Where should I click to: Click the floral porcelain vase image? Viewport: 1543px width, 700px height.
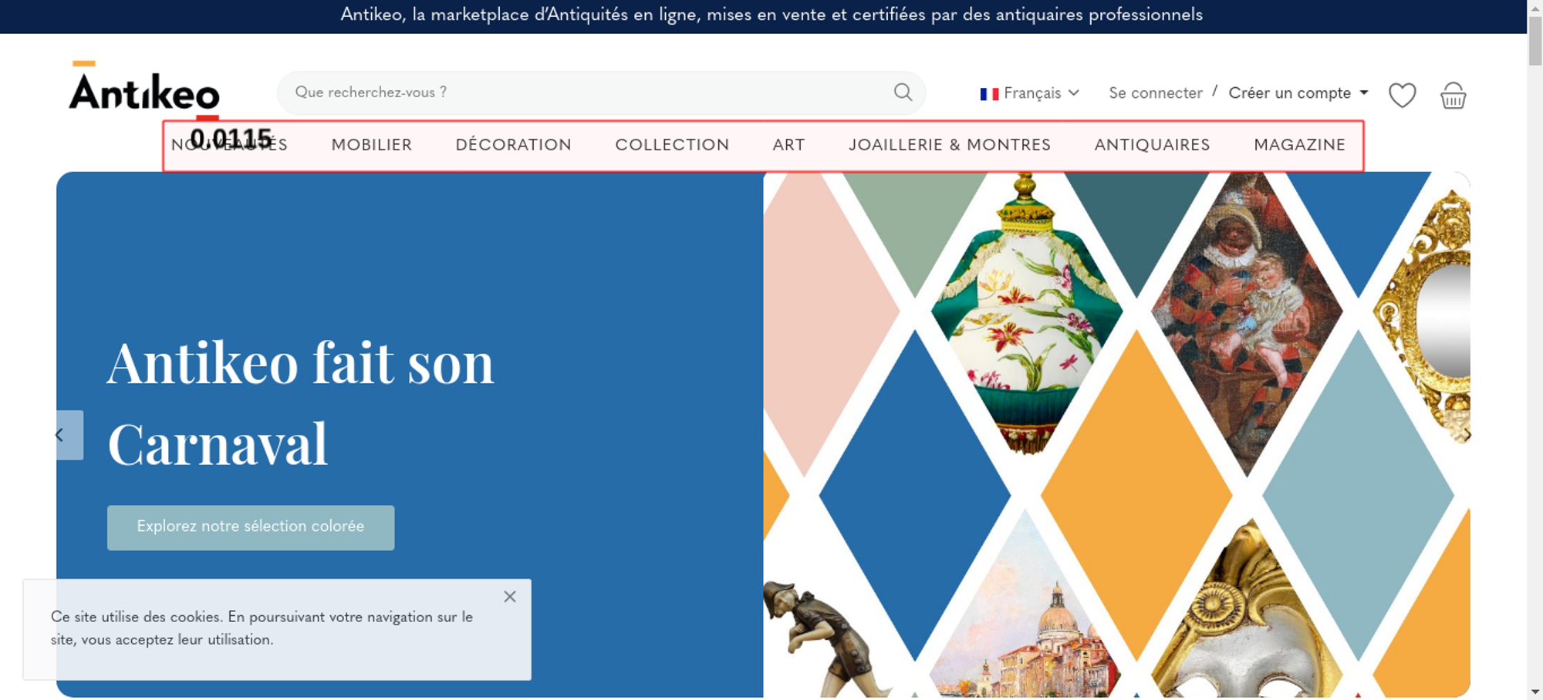pos(1026,316)
